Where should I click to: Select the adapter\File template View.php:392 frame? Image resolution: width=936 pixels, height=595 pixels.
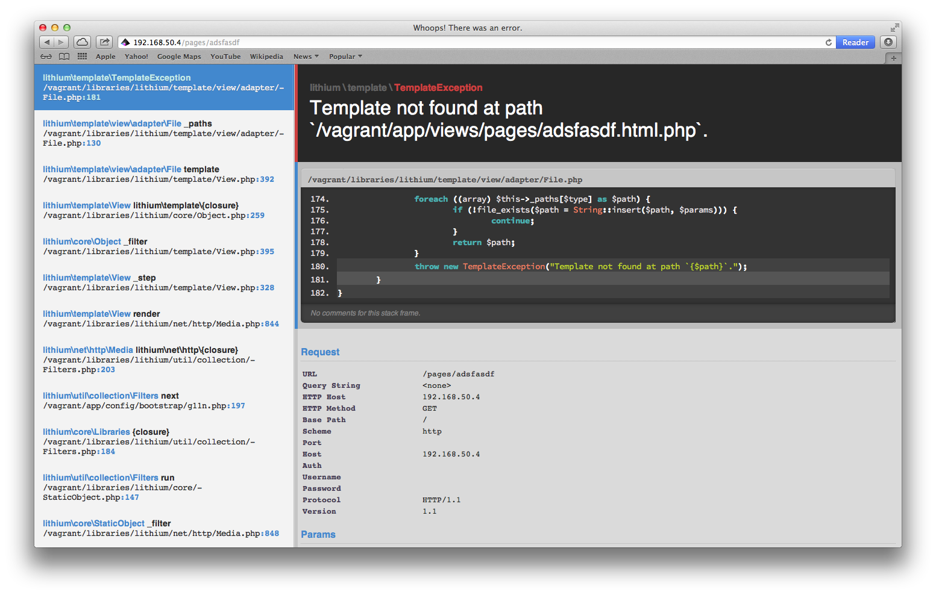164,174
